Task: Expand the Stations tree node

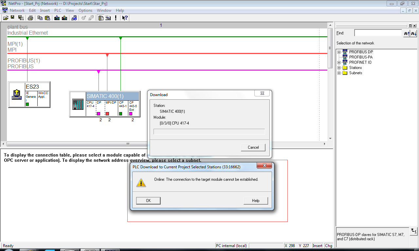Action: (339, 68)
